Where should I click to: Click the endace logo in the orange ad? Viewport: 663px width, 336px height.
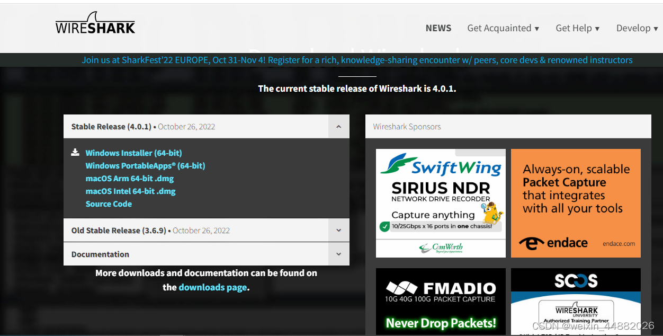pyautogui.click(x=553, y=243)
